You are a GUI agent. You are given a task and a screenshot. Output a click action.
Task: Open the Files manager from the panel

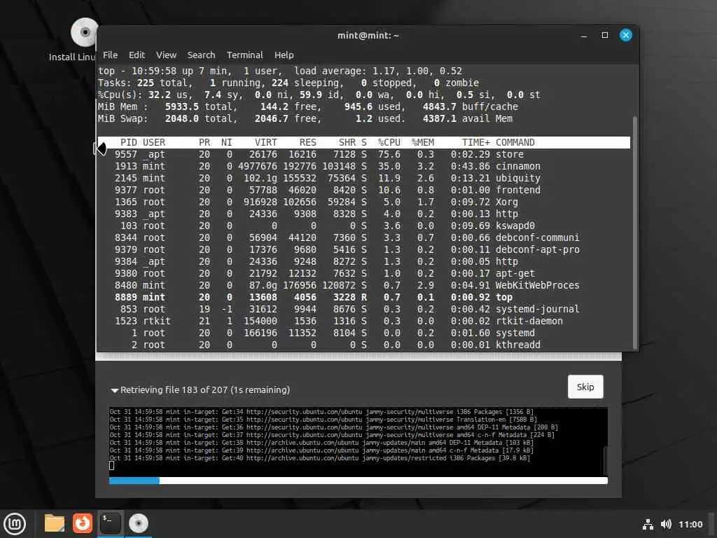pyautogui.click(x=55, y=523)
